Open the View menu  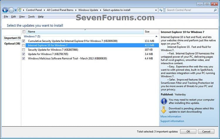22,17
